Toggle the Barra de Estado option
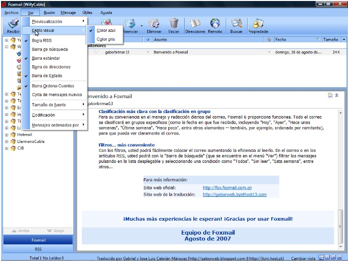The height and width of the screenshot is (261, 348). point(54,76)
